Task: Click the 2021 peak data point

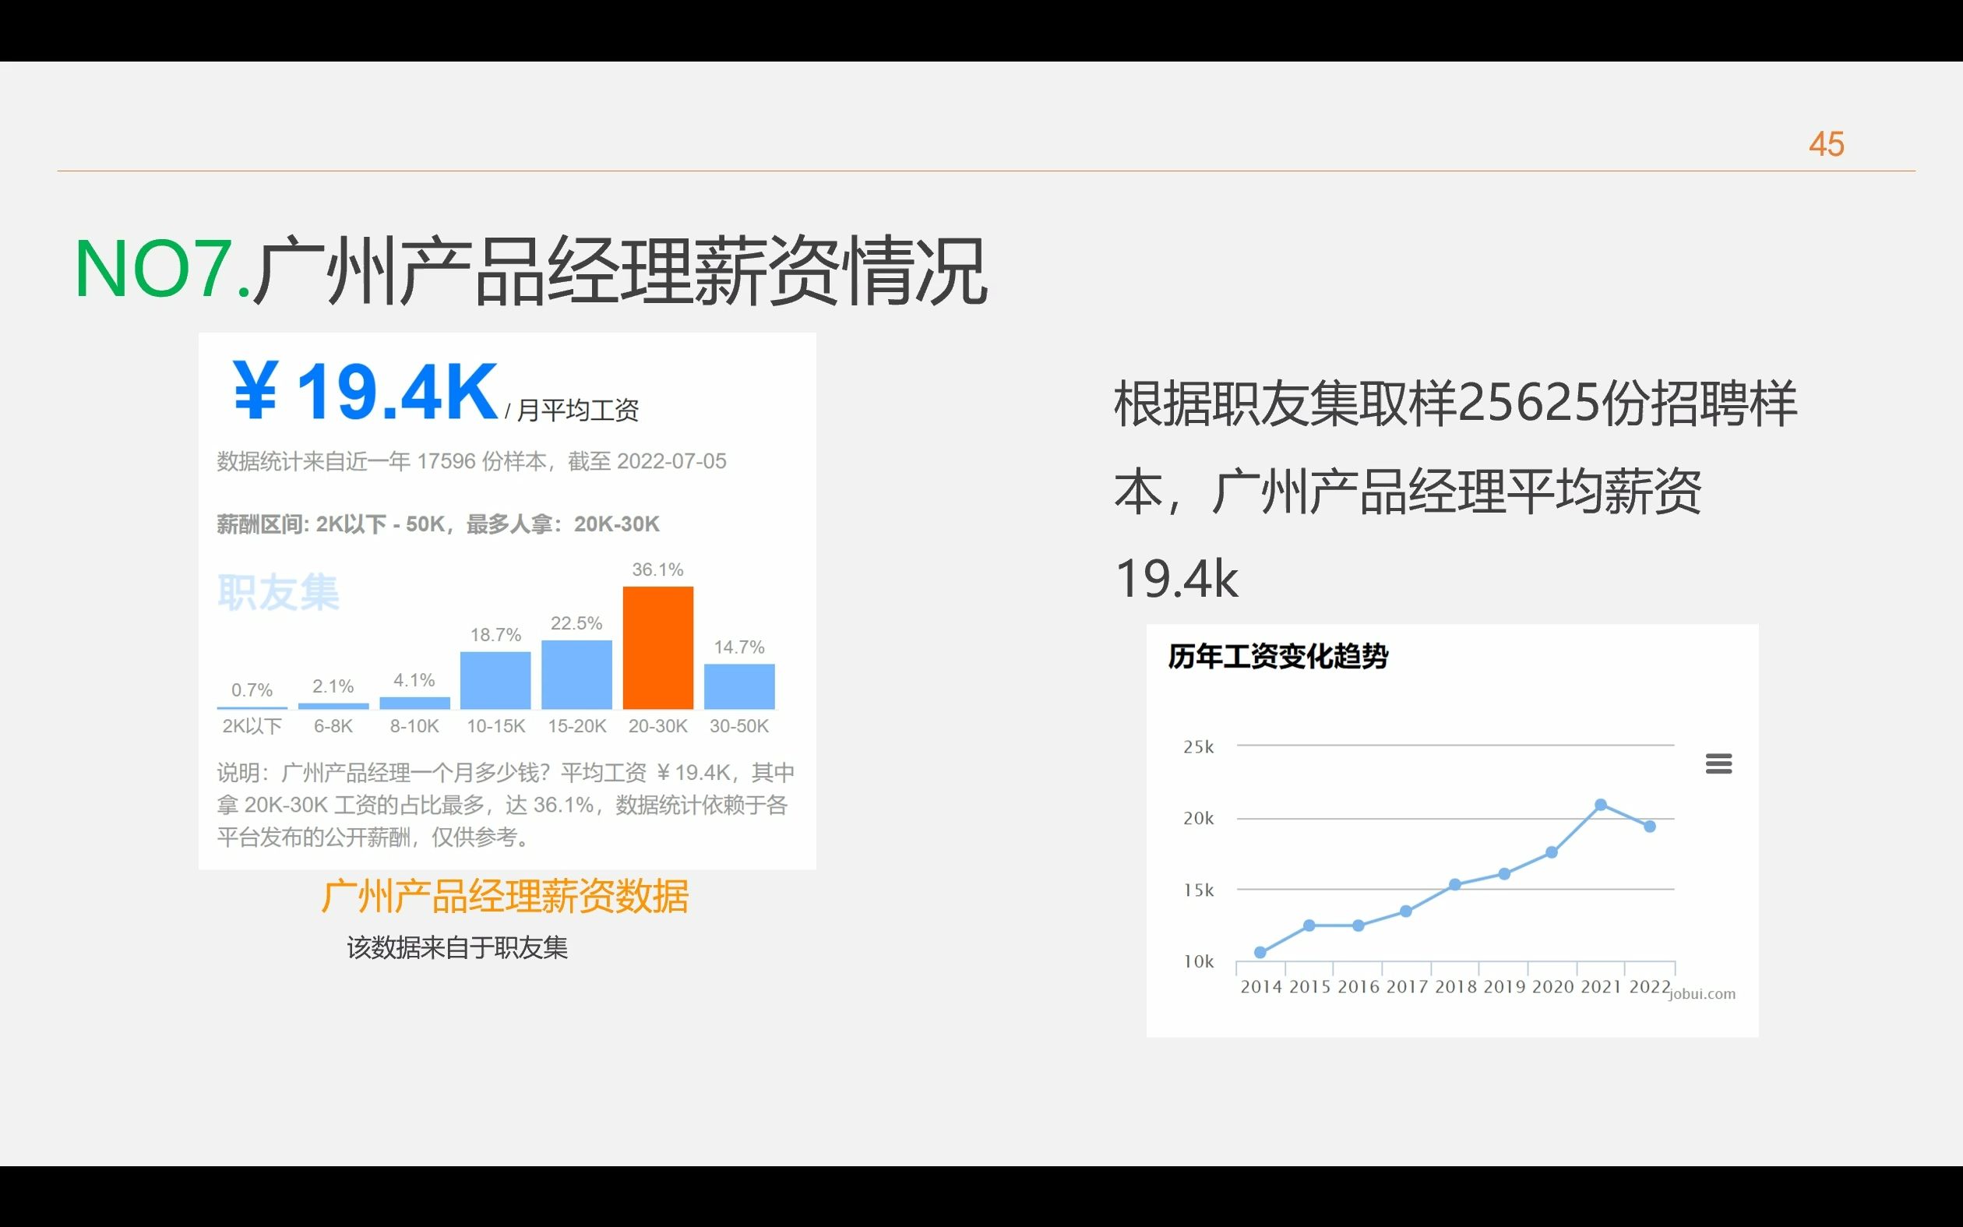Action: click(1601, 804)
